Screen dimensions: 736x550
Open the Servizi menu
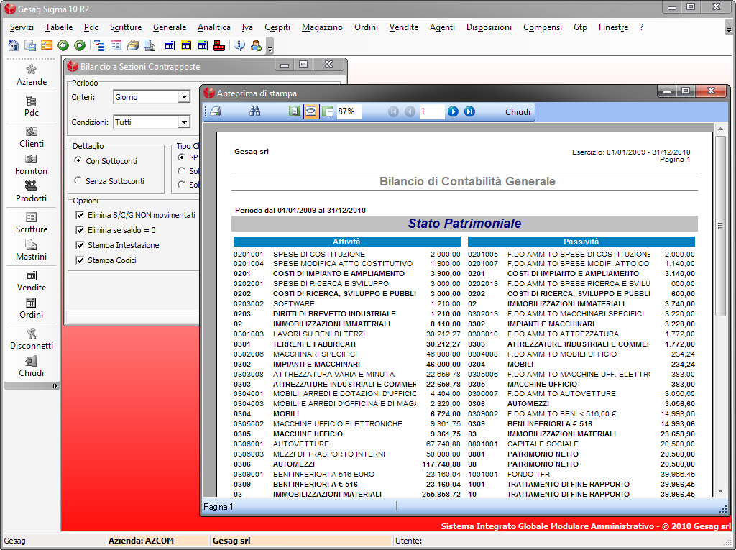[22, 27]
